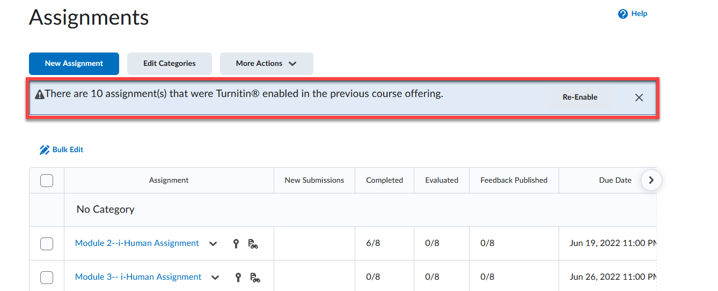The height and width of the screenshot is (291, 718).
Task: Open the Module 3-- i-Human Assignment link
Action: [x=138, y=277]
